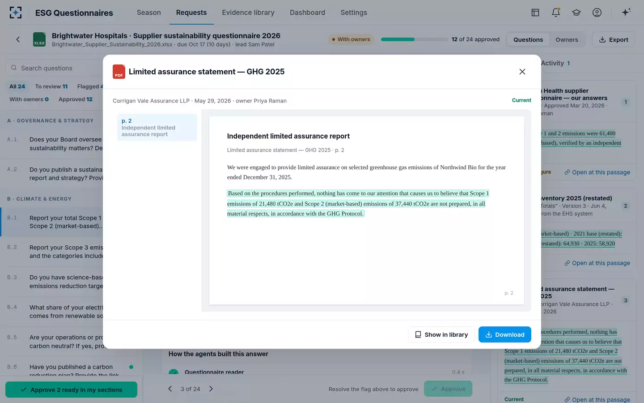644x403 pixels.
Task: Close the Limited assurance statement dialog
Action: click(x=522, y=72)
